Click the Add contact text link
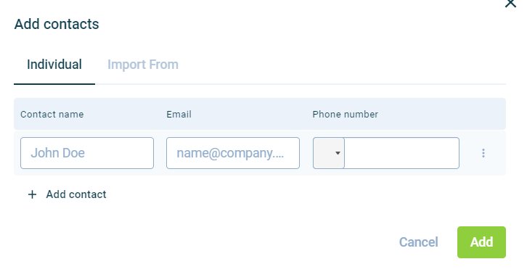Viewport: 527px width, 280px height. [x=76, y=194]
